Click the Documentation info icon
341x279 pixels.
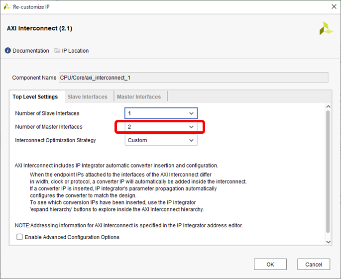point(8,51)
